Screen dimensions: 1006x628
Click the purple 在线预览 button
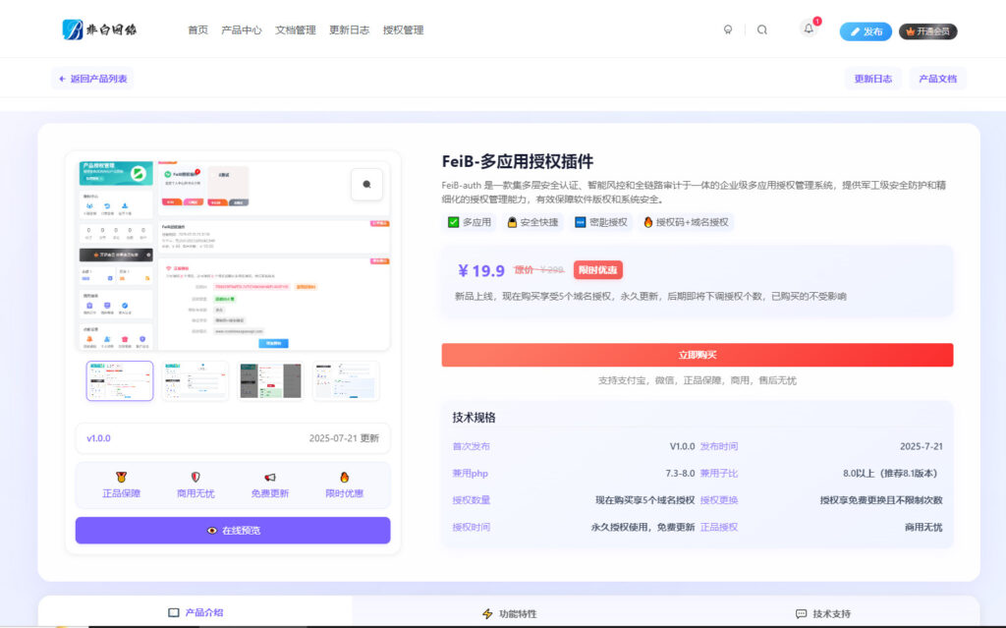point(233,531)
